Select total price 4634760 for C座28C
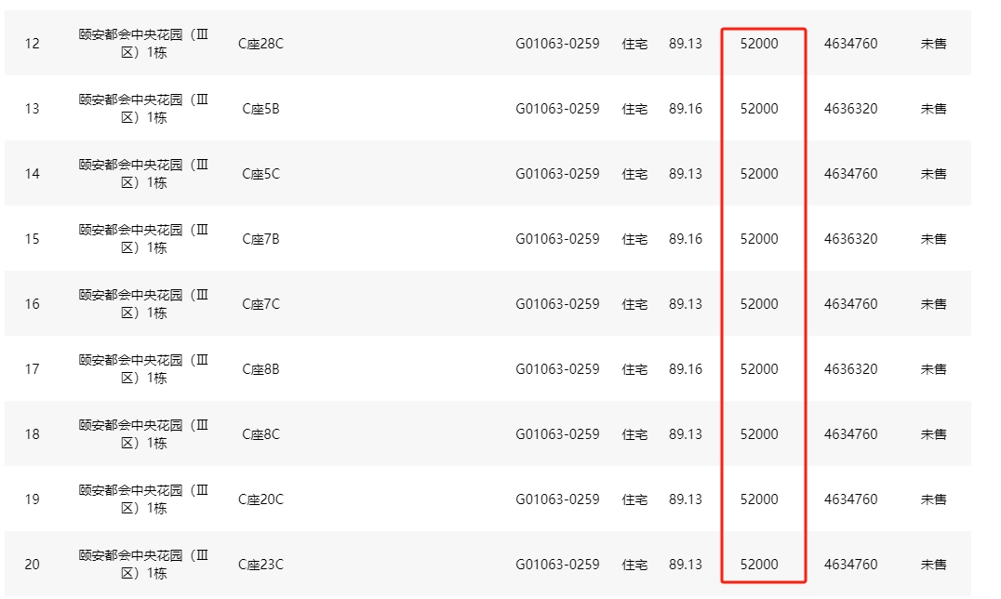Screen dimensions: 1001x599 850,44
